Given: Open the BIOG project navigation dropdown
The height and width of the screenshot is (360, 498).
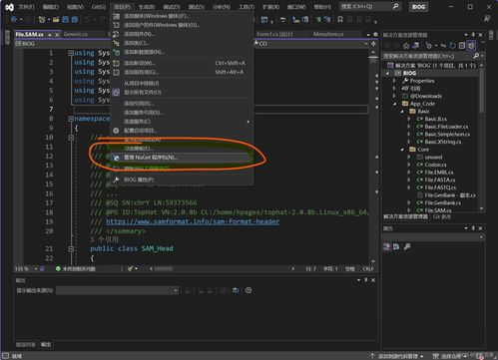Looking at the screenshot, I should 62,44.
